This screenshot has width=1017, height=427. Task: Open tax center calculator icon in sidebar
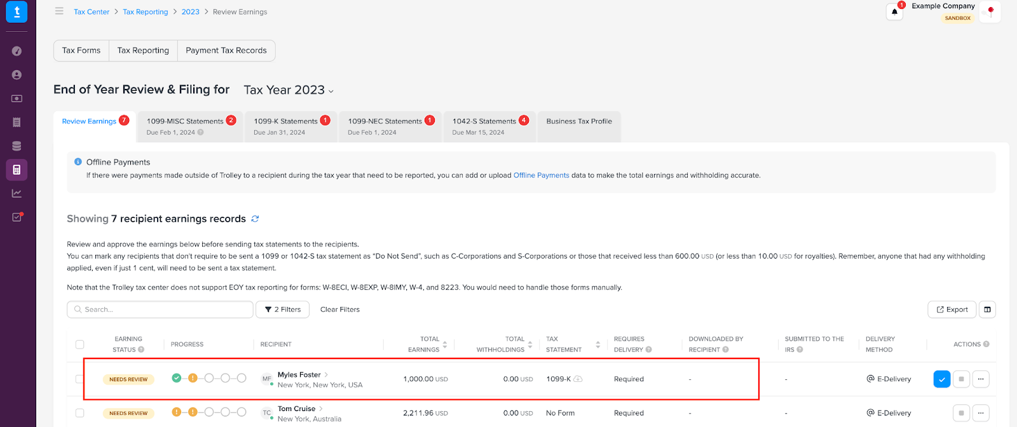point(17,170)
